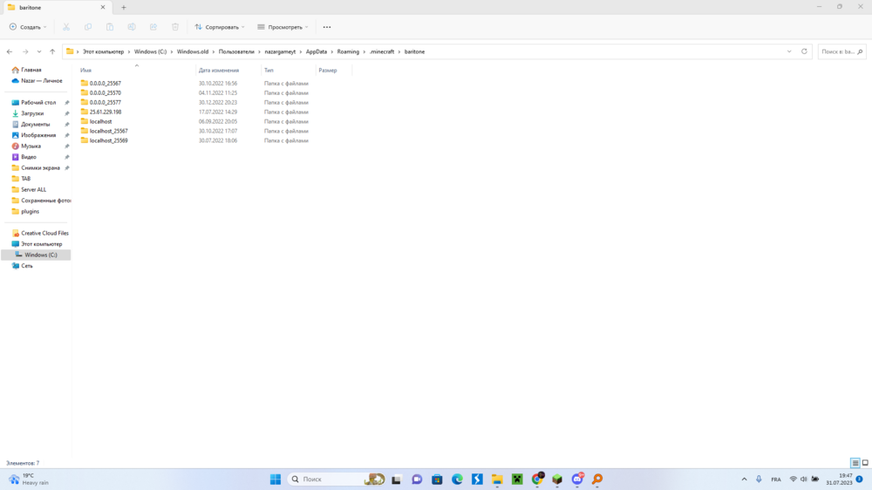Viewport: 872px width, 490px height.
Task: Switch to details view layout icon
Action: [855, 463]
